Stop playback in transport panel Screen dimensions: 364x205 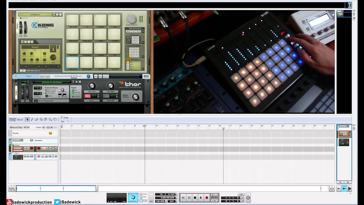tap(195, 198)
